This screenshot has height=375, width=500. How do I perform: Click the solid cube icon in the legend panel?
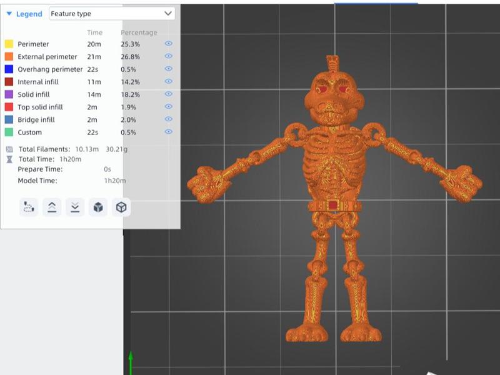(x=98, y=207)
